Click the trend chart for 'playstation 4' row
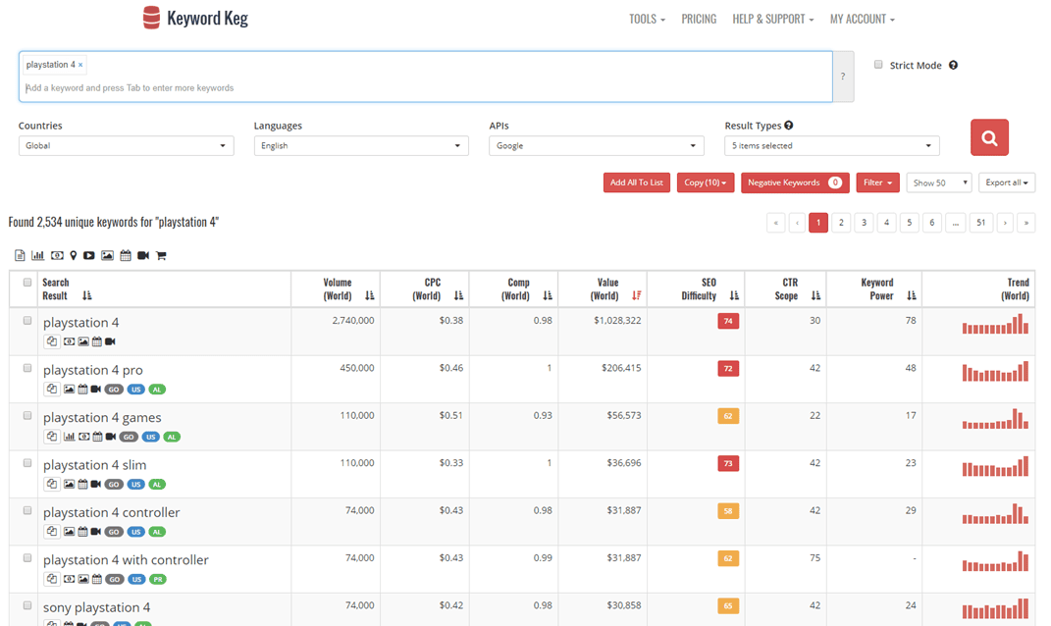The image size is (1051, 626). pyautogui.click(x=995, y=325)
